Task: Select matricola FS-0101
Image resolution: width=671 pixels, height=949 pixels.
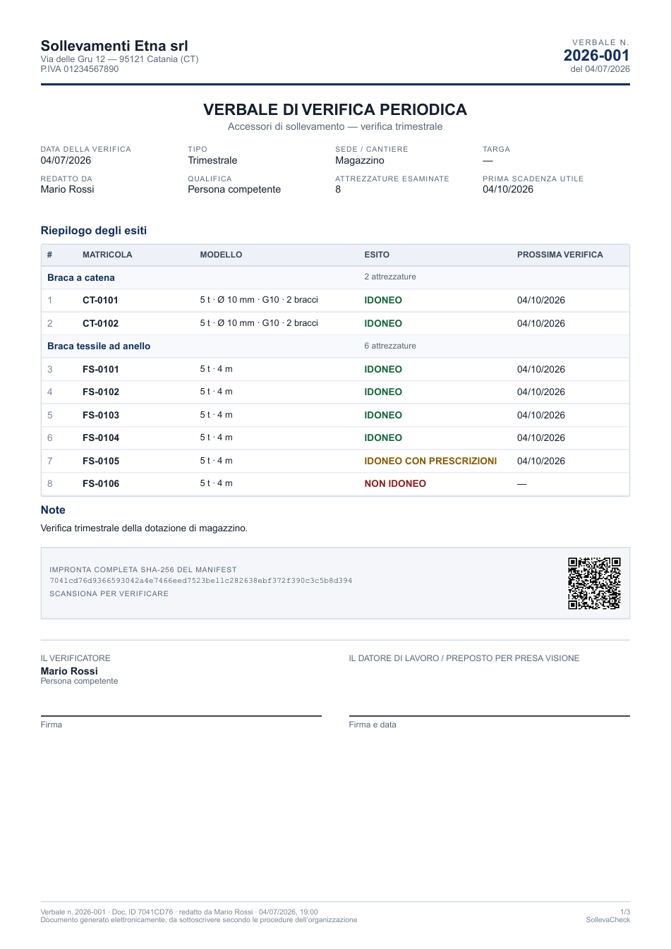Action: click(x=101, y=369)
